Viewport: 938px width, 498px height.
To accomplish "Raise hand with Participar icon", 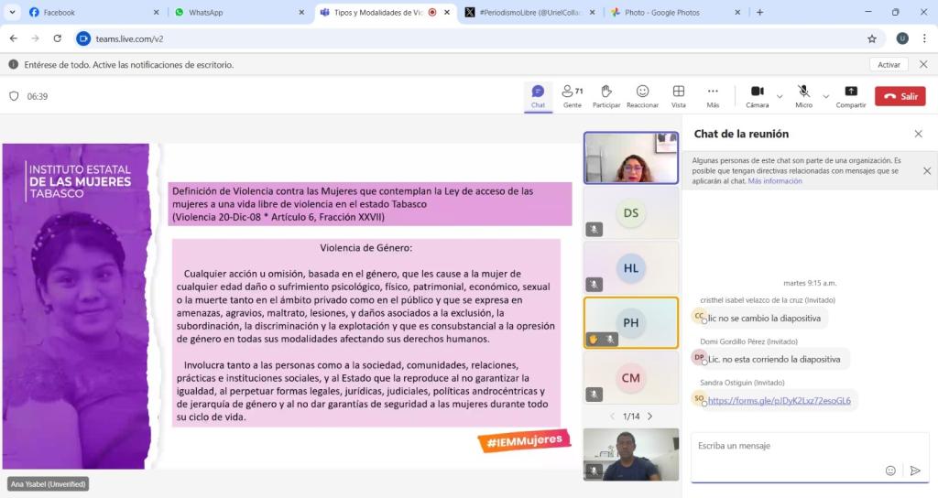I will tap(605, 95).
